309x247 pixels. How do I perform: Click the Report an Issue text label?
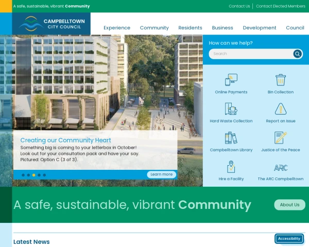tap(281, 121)
